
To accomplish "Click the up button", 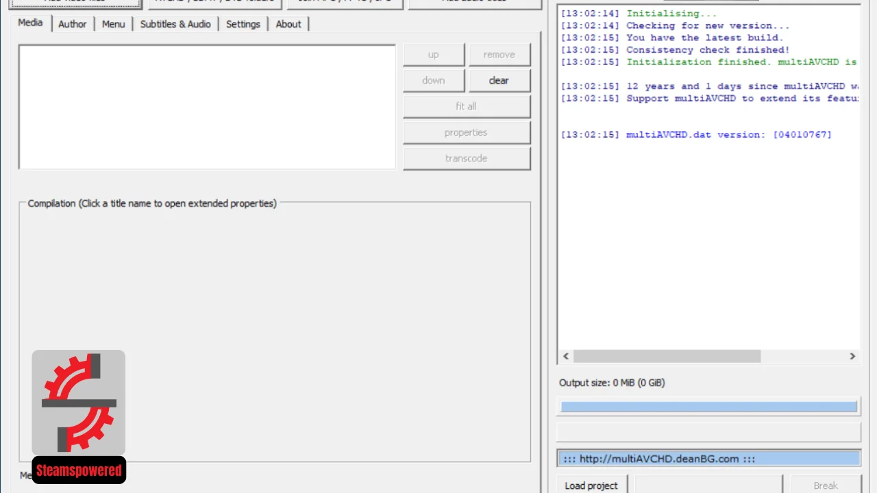I will point(434,55).
